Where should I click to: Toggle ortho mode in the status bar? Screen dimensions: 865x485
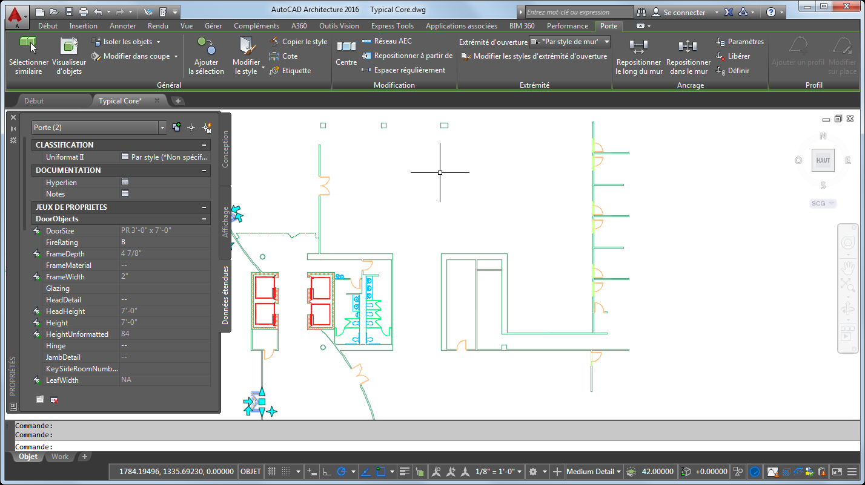tap(327, 472)
